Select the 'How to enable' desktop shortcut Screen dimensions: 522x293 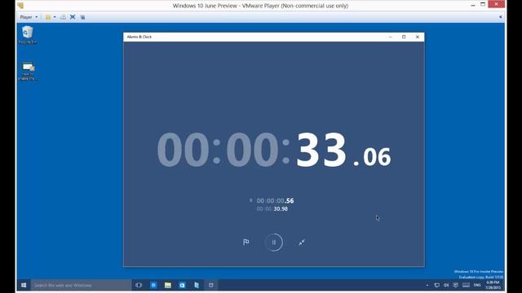coord(28,71)
